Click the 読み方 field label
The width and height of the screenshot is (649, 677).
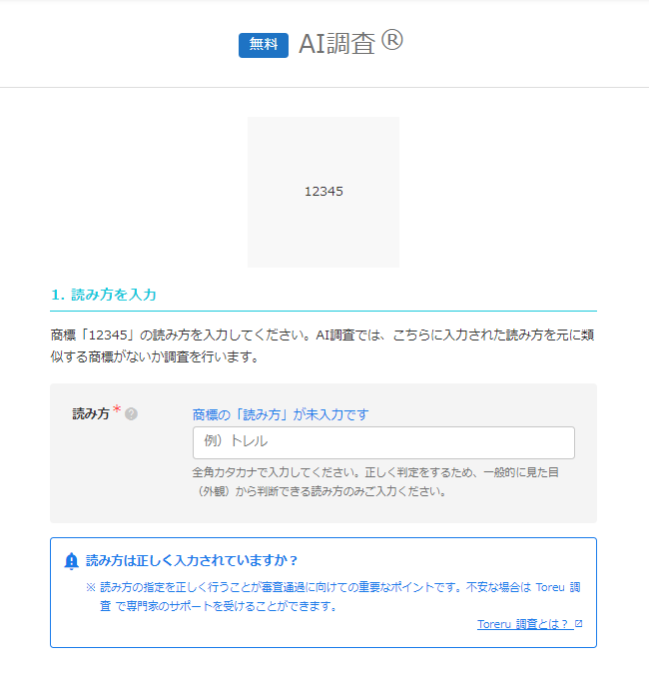[x=91, y=413]
